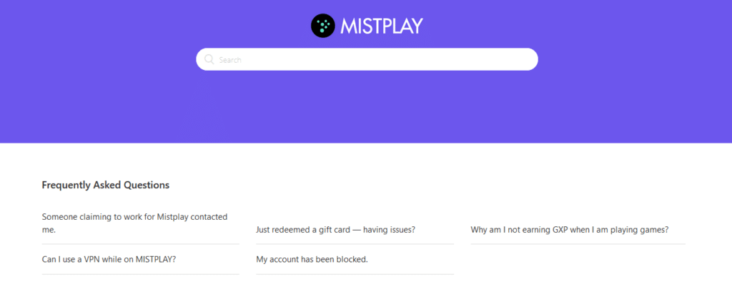
Task: Click the Frequently Asked Questions heading
Action: pyautogui.click(x=106, y=185)
